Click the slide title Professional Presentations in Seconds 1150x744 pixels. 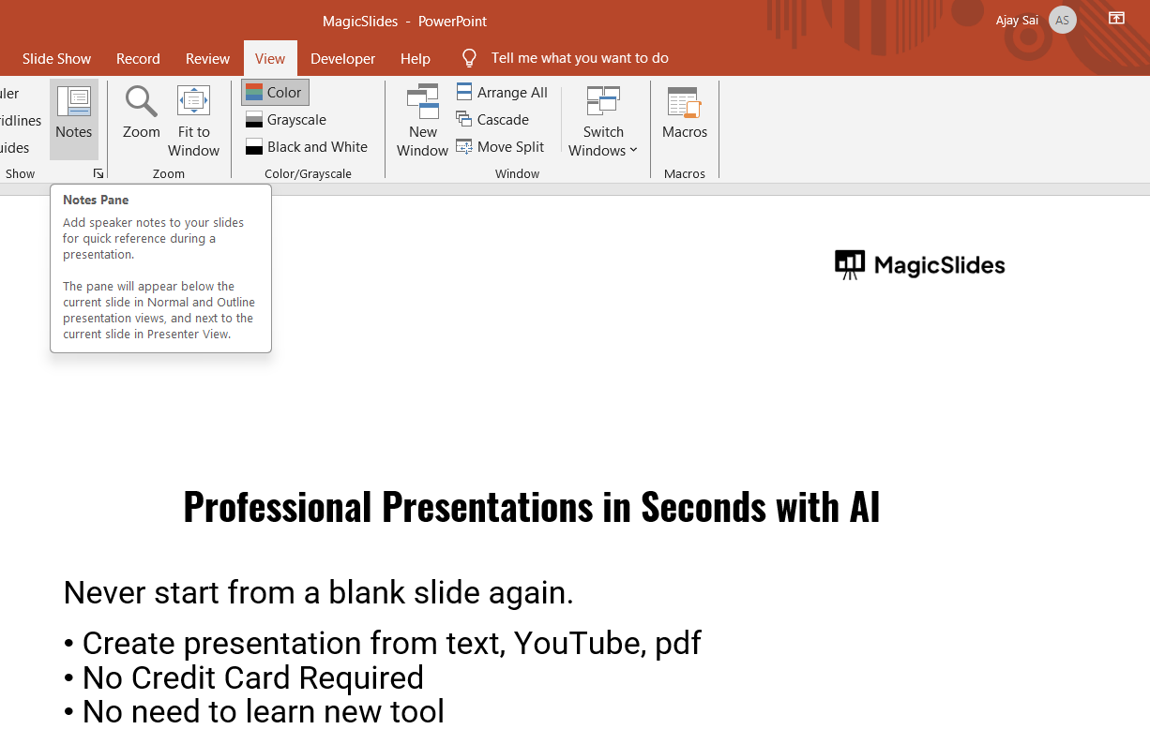click(532, 507)
